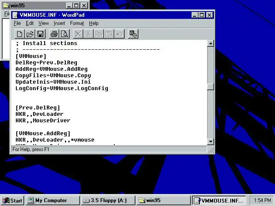Click 'AddReg=VMMouse.AddReg' line
Viewport: 275px width, 206px height.
click(x=52, y=69)
